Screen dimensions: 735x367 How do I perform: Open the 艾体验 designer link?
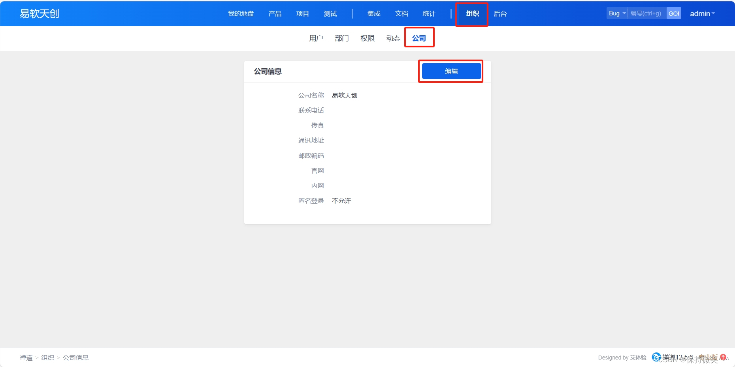pos(638,358)
